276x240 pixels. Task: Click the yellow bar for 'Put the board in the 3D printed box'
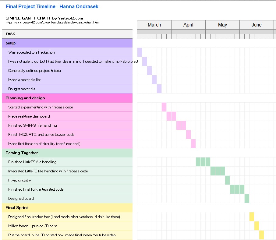(x=262, y=235)
